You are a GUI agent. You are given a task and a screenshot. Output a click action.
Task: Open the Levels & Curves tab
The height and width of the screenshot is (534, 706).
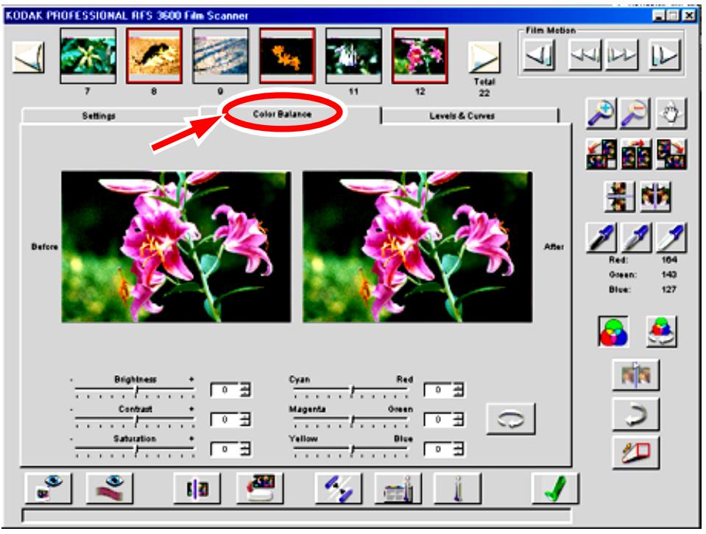click(x=462, y=115)
